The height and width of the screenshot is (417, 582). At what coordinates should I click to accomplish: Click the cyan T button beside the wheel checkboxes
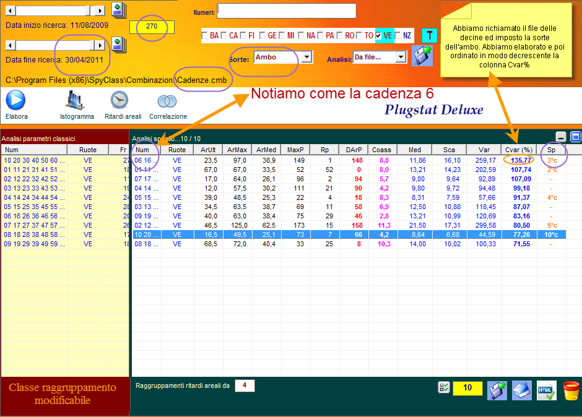click(430, 36)
